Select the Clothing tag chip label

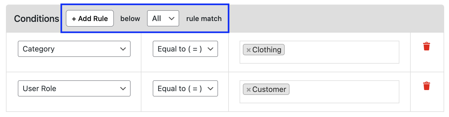pyautogui.click(x=267, y=50)
